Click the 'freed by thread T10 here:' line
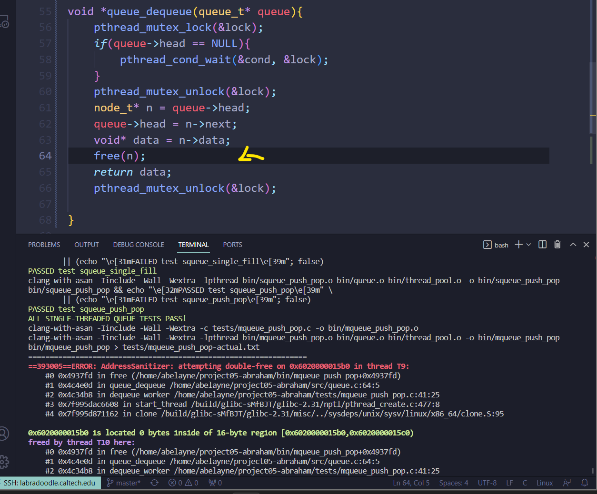The height and width of the screenshot is (494, 597). tap(81, 442)
